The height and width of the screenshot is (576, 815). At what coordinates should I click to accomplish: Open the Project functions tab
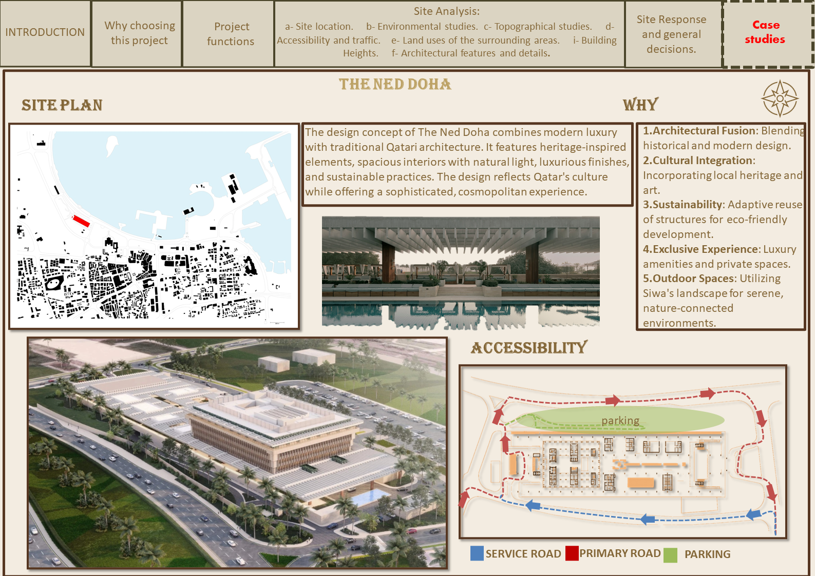point(231,34)
